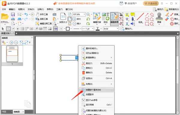Select the signature field form tool
This screenshot has width=180, height=115.
pyautogui.click(x=36, y=29)
